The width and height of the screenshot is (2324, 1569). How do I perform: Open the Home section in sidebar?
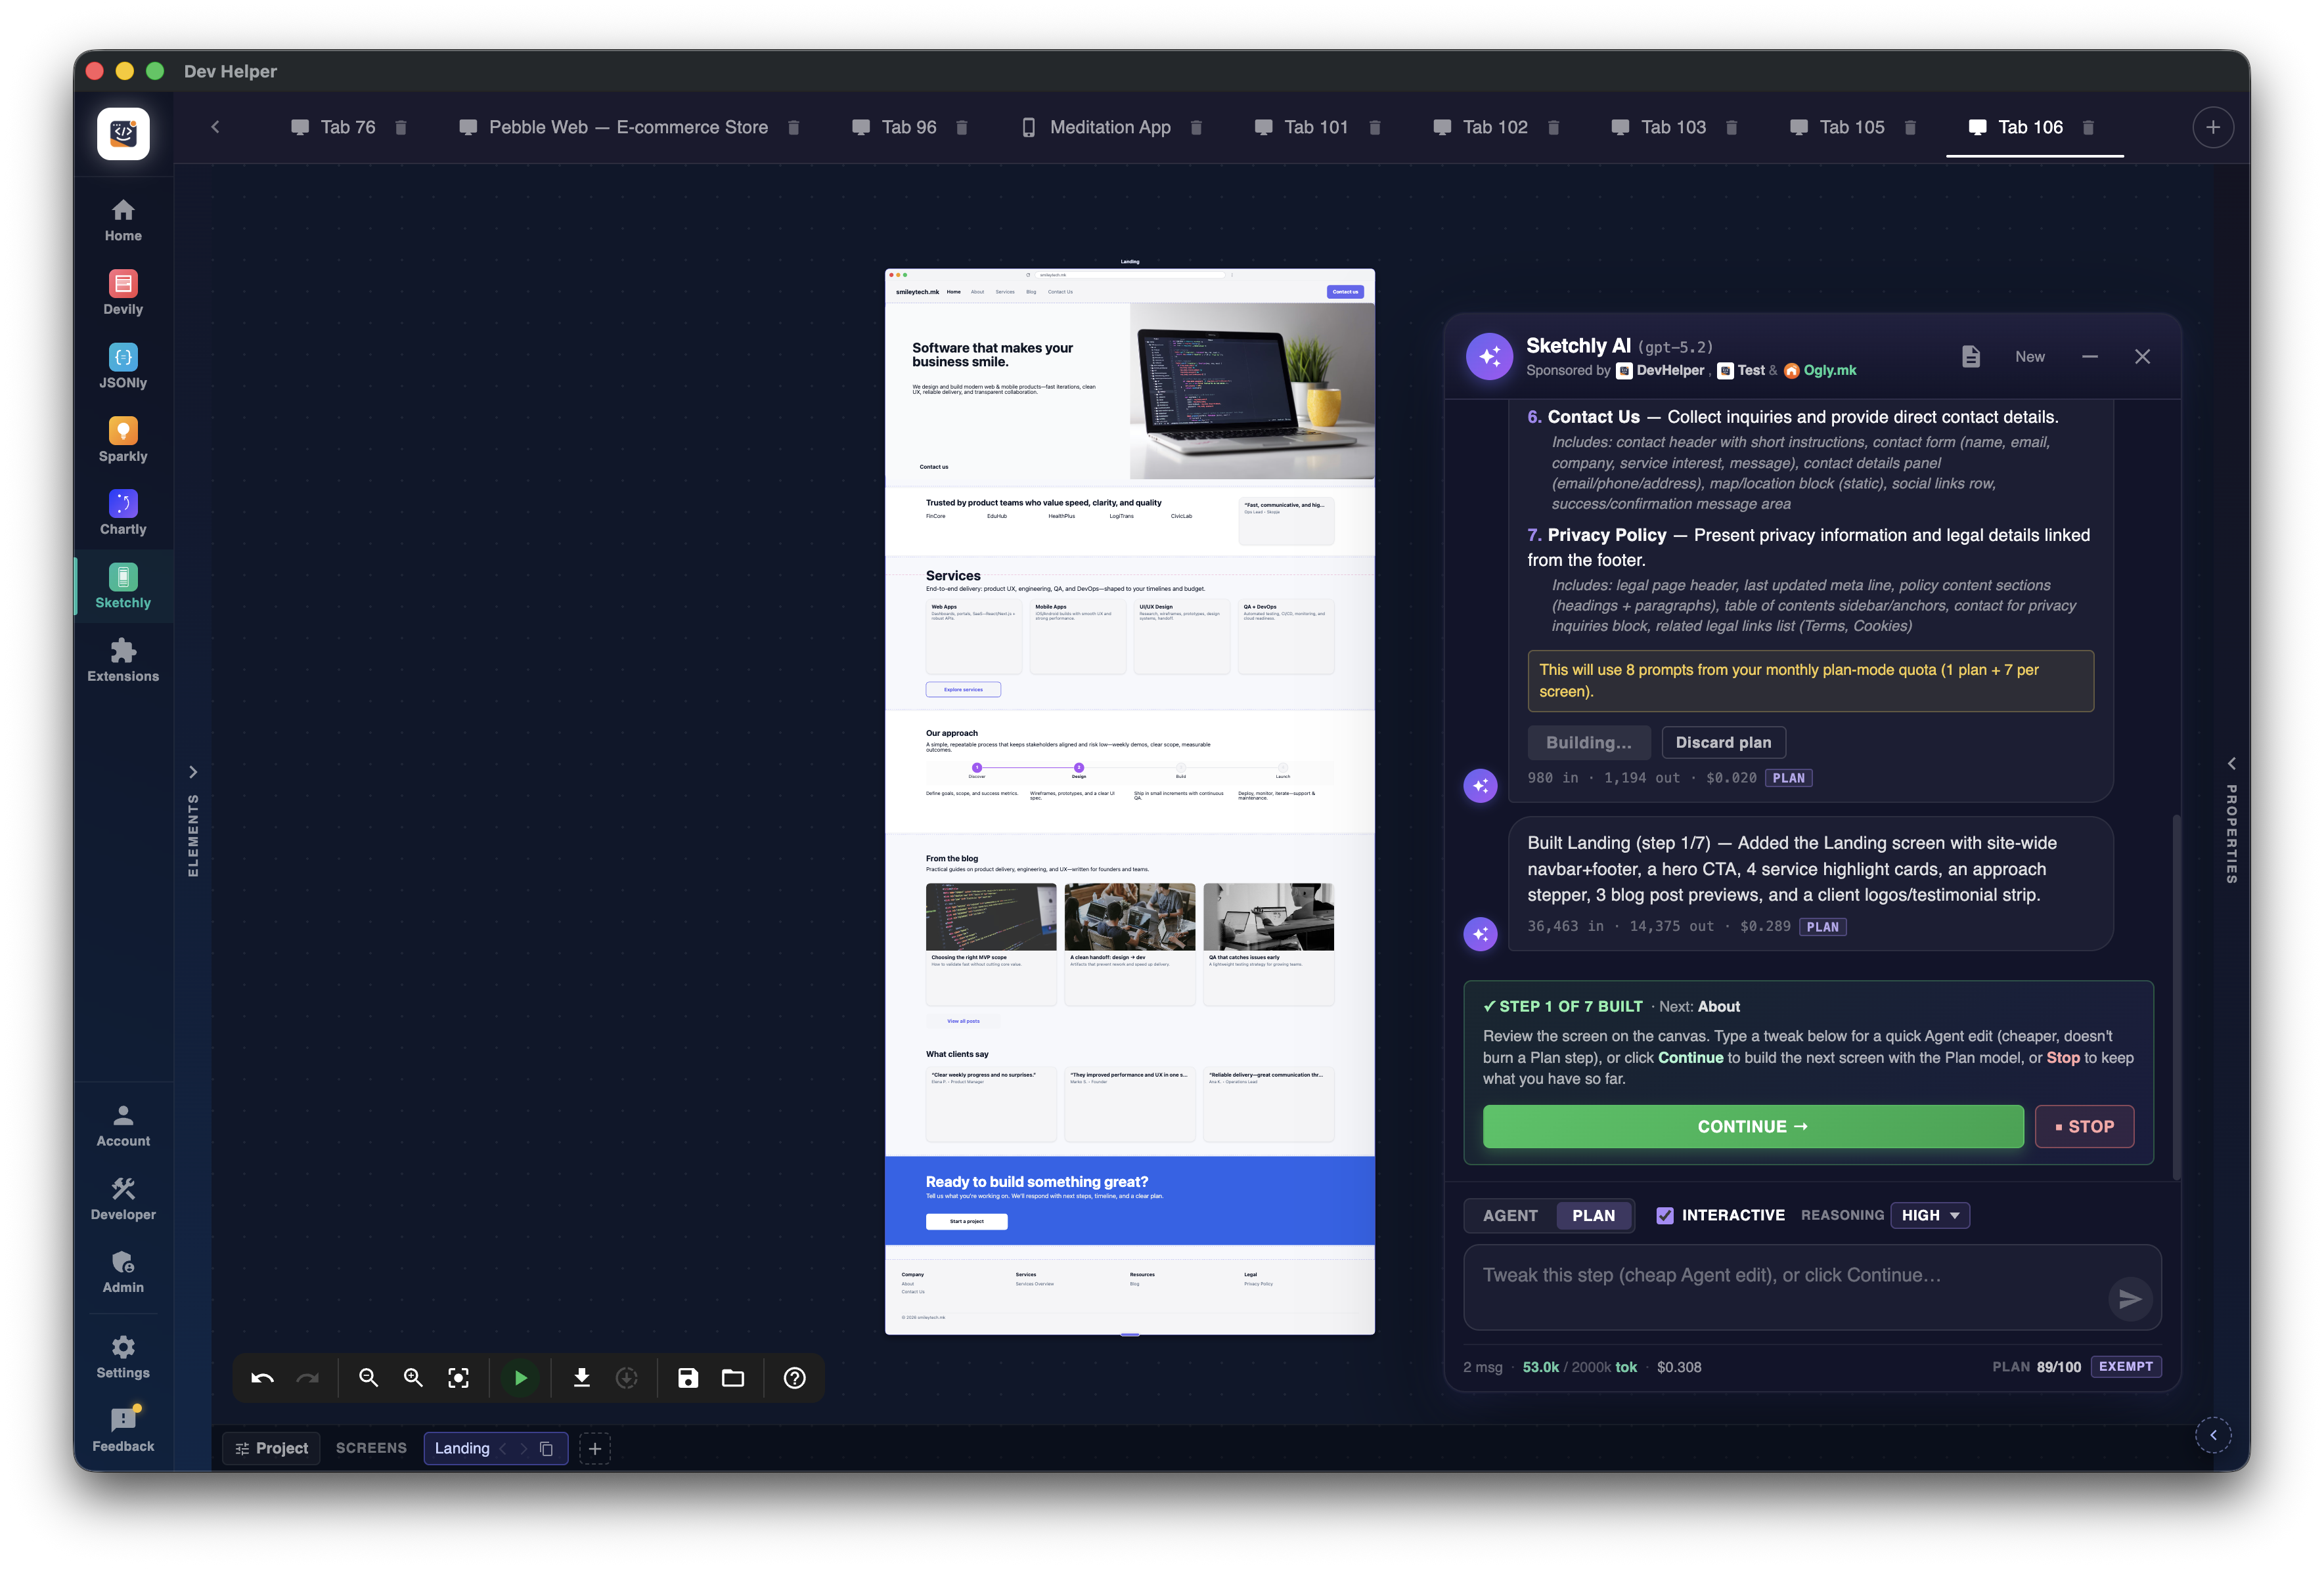(123, 220)
